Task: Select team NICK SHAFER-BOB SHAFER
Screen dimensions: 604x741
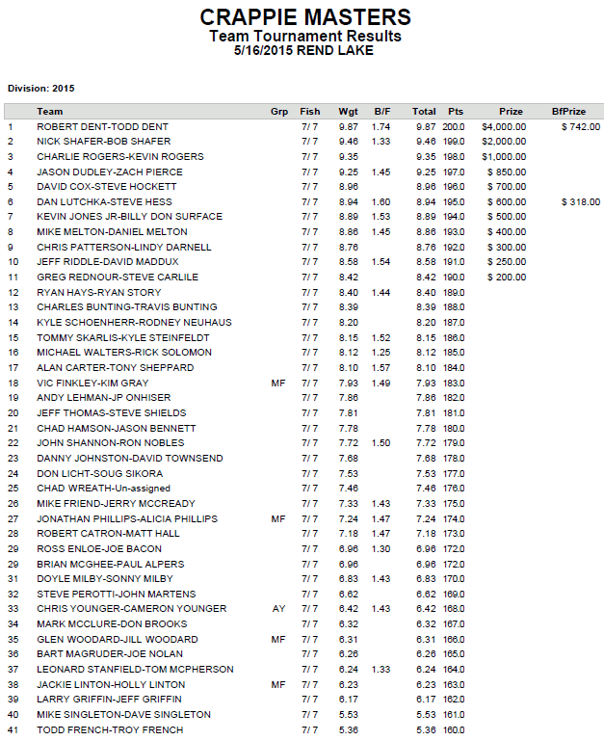Action: (x=103, y=142)
